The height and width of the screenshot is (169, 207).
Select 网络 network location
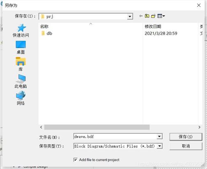point(21,98)
